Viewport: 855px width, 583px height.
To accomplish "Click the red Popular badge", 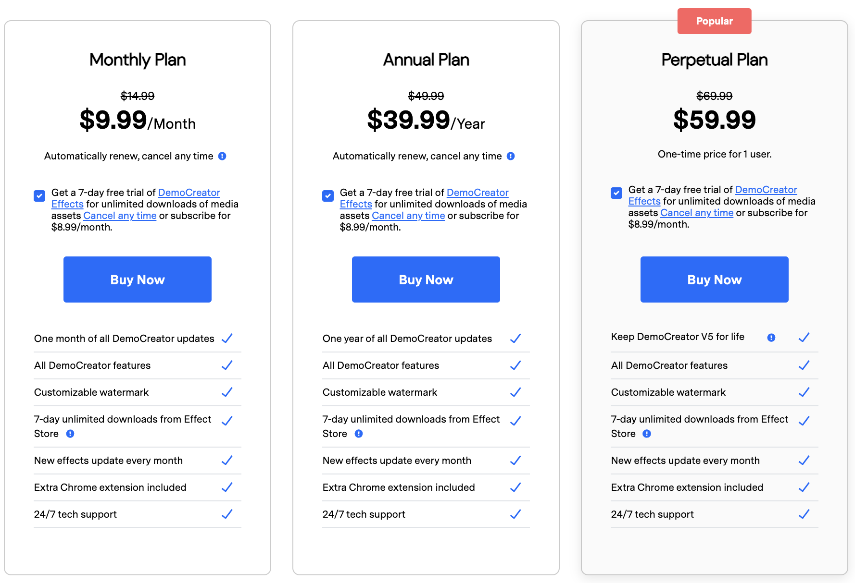I will pyautogui.click(x=714, y=21).
